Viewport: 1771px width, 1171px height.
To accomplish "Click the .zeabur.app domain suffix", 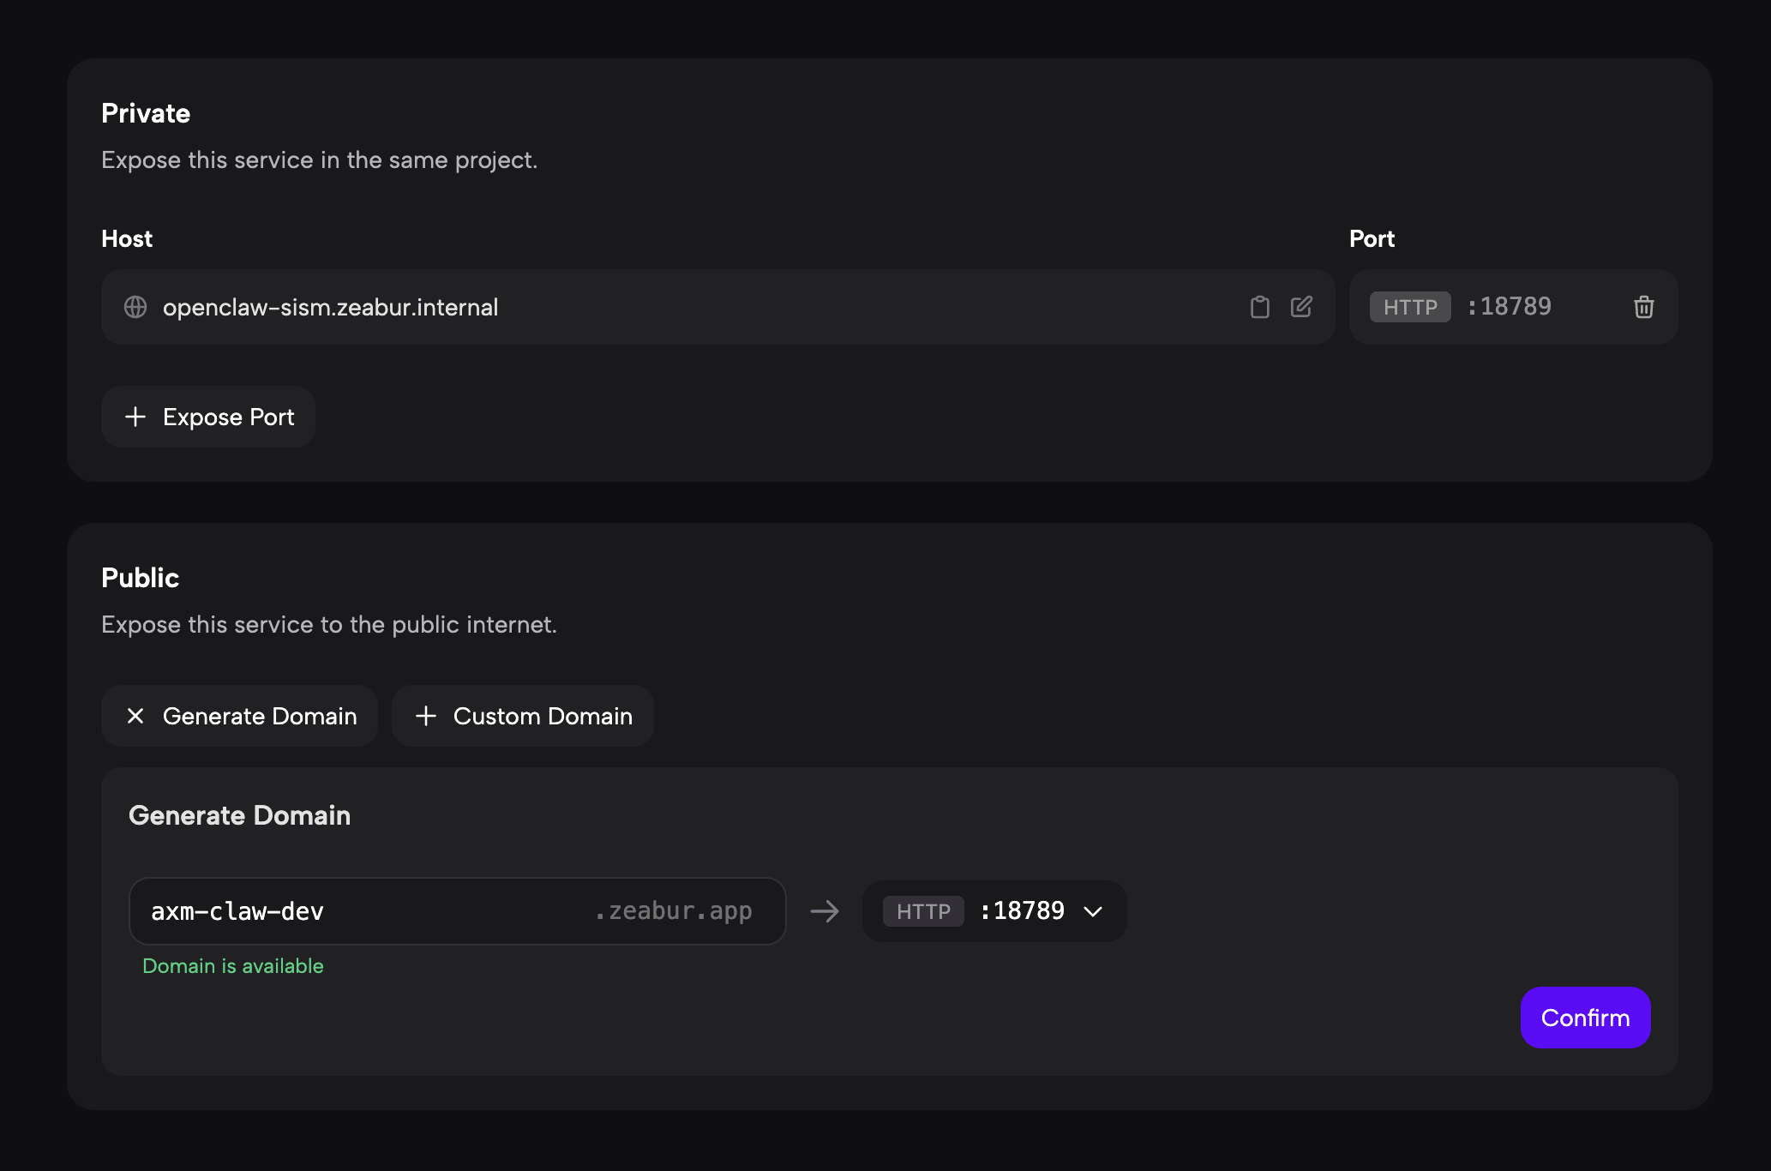I will click(674, 911).
